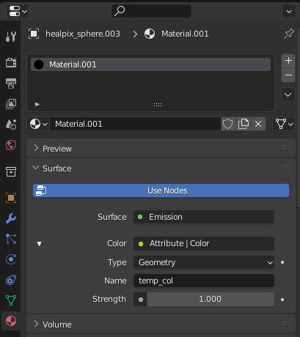Click the Preview panel drag grip

pyautogui.click(x=287, y=148)
